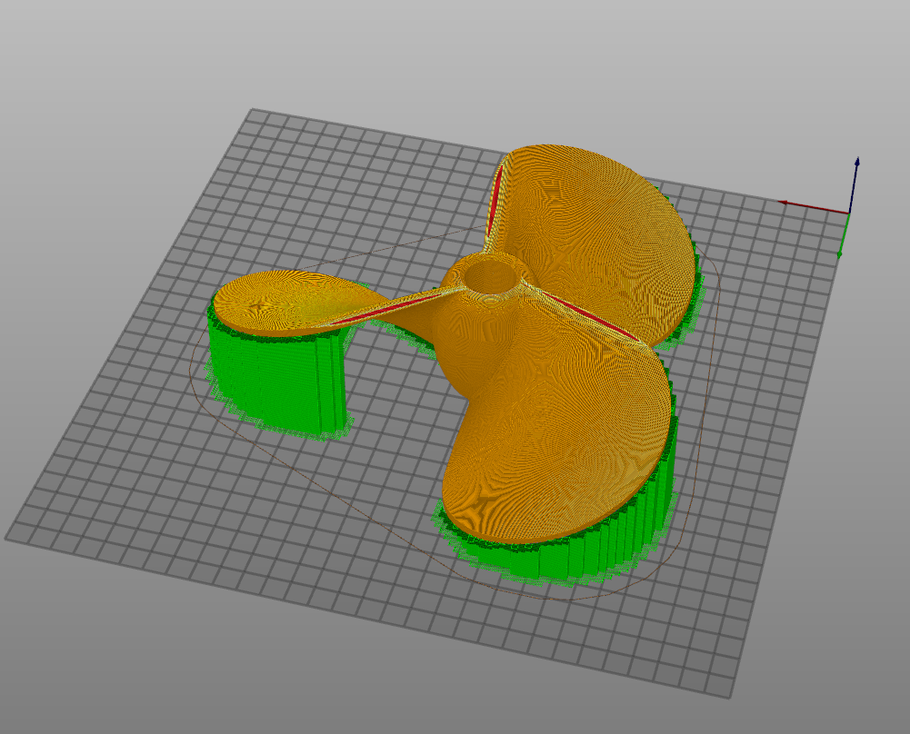Click the red X axis arrow
This screenshot has width=910, height=734.
point(814,207)
